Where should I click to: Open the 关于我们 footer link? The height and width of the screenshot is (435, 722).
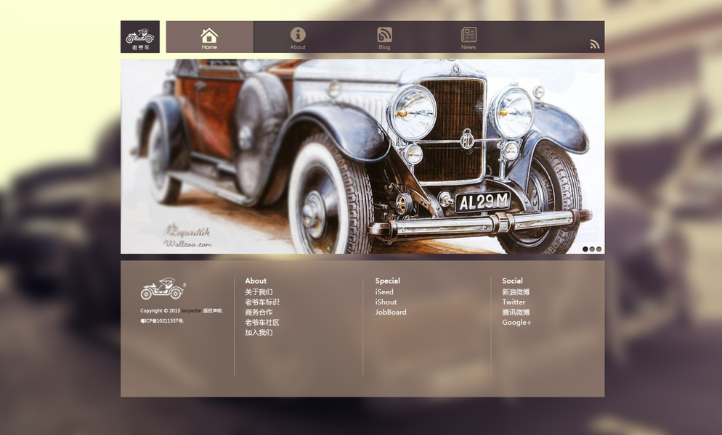[259, 292]
